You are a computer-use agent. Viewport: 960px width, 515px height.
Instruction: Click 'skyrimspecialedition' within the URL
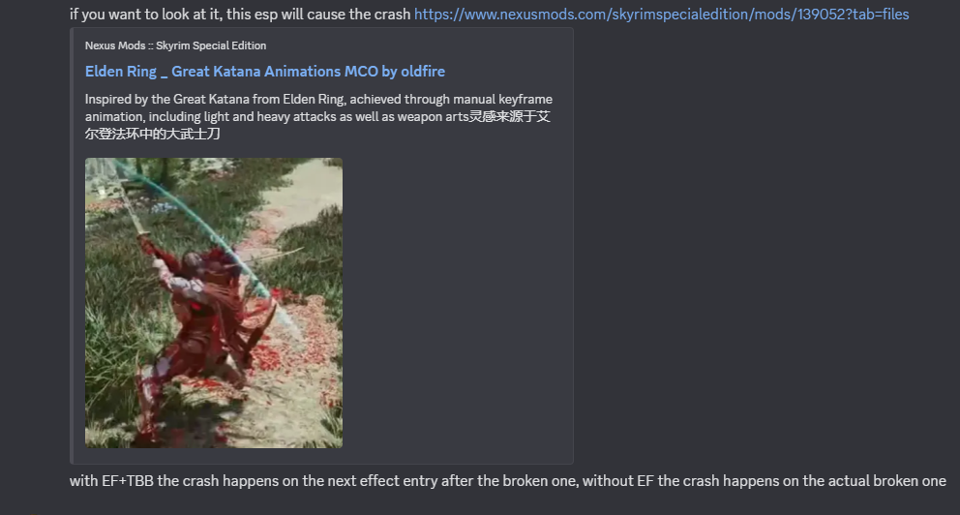click(681, 15)
